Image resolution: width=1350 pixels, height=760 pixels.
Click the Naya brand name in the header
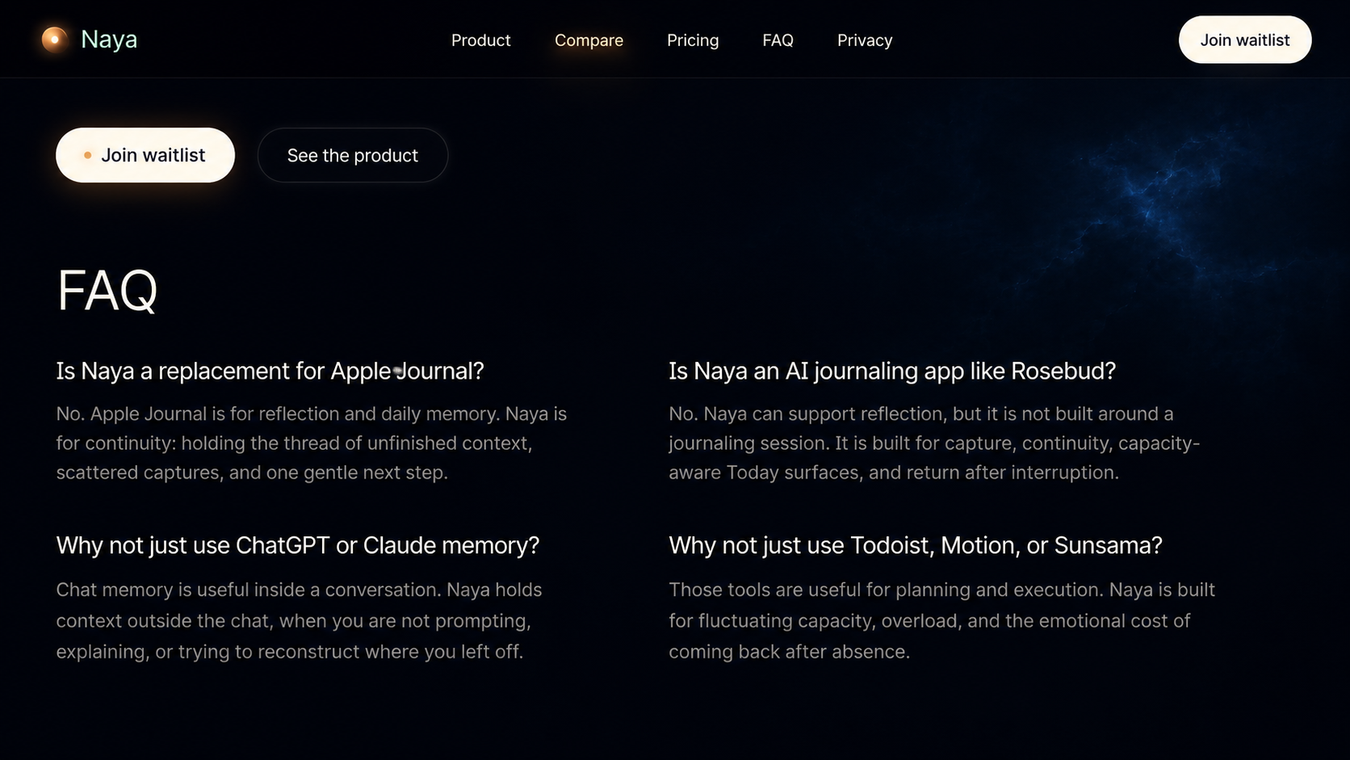click(109, 39)
